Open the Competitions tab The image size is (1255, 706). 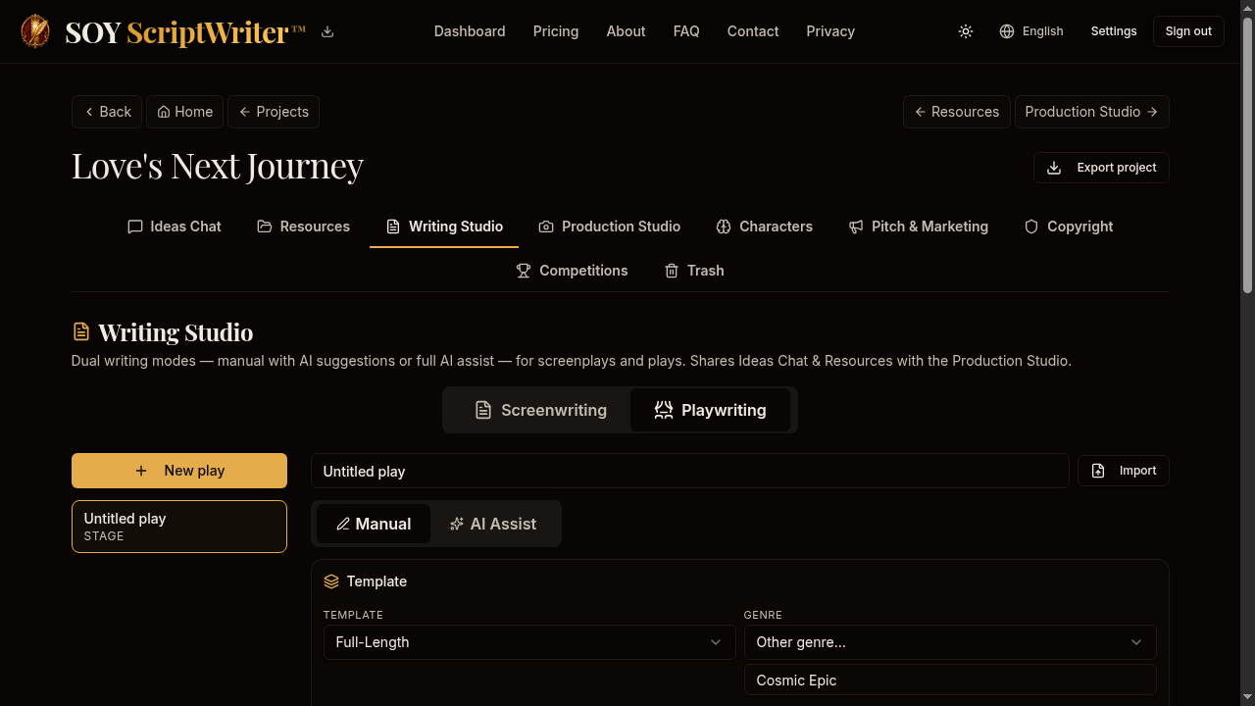[x=572, y=271]
